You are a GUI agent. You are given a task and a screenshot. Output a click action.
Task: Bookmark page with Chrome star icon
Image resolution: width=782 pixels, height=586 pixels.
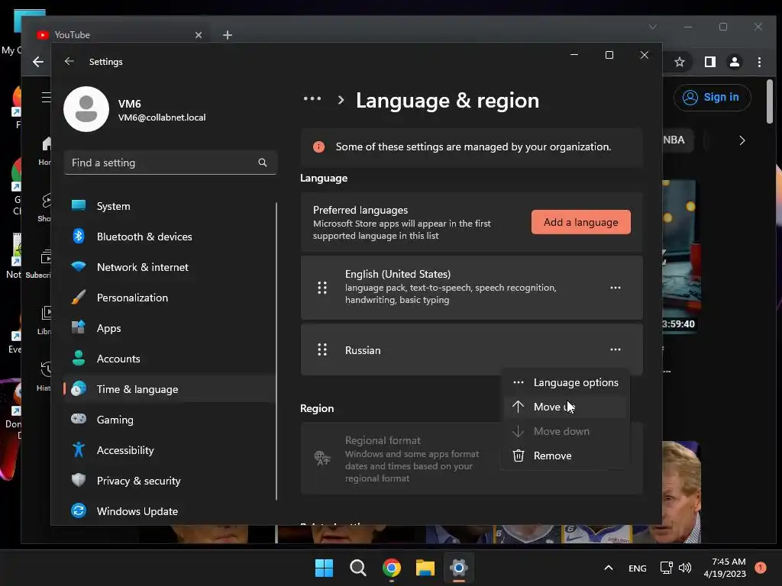coord(679,62)
